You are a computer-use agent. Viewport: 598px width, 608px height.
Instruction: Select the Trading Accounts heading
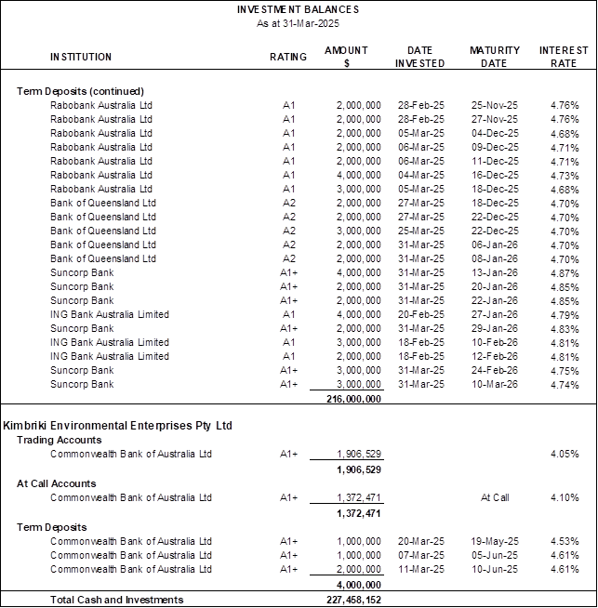[59, 440]
